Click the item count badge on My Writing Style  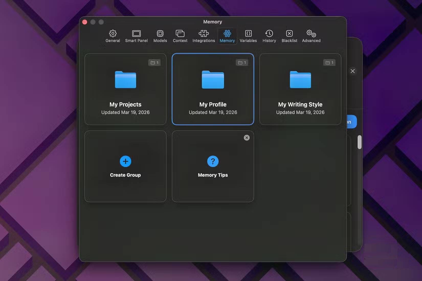click(329, 63)
